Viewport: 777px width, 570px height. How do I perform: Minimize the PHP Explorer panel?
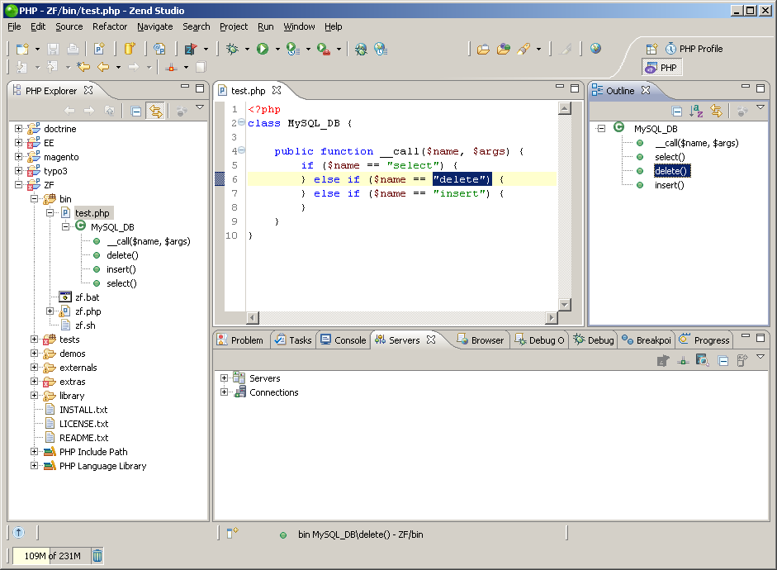[185, 87]
